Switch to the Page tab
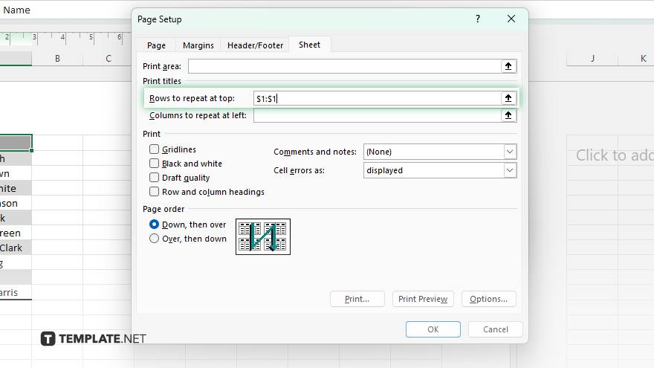 click(x=156, y=45)
